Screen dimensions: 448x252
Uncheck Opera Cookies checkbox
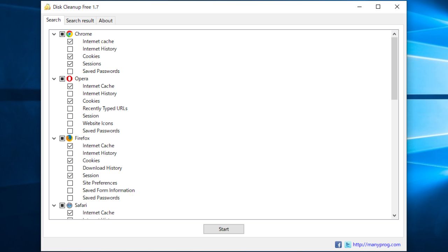70,101
